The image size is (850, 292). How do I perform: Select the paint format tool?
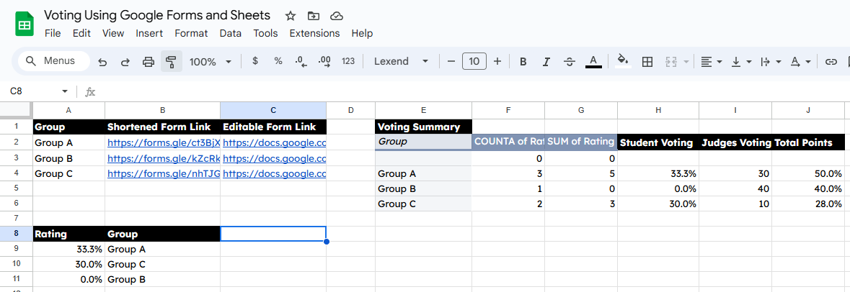pyautogui.click(x=171, y=62)
